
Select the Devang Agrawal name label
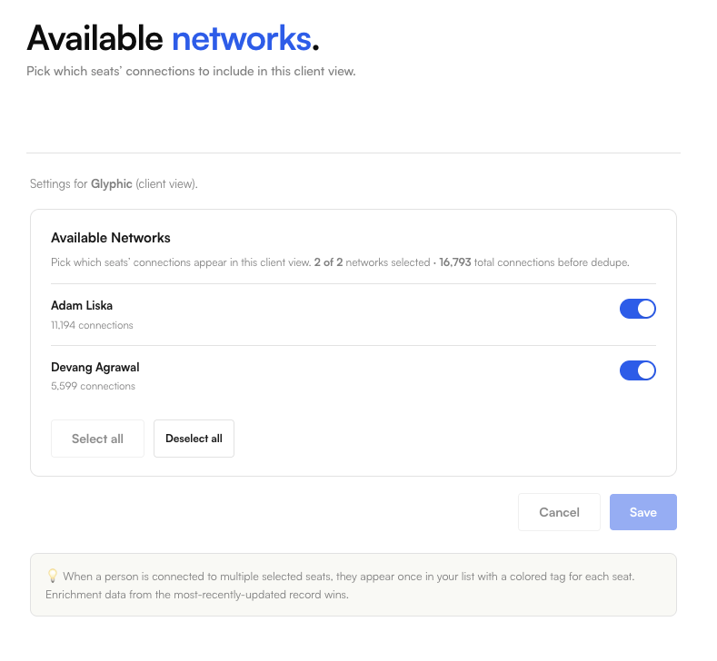[x=95, y=368]
